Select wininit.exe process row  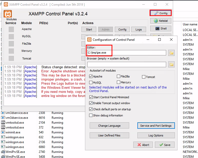[x=99, y=132]
